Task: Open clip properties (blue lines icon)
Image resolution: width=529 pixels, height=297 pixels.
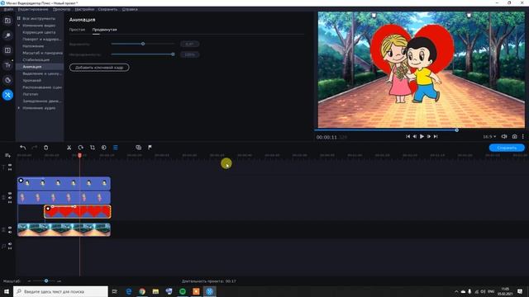Action: click(116, 148)
